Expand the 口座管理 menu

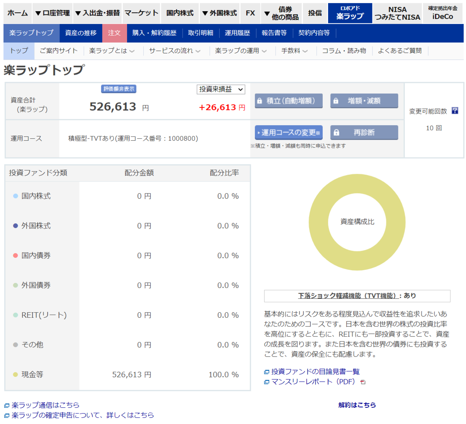(x=52, y=13)
